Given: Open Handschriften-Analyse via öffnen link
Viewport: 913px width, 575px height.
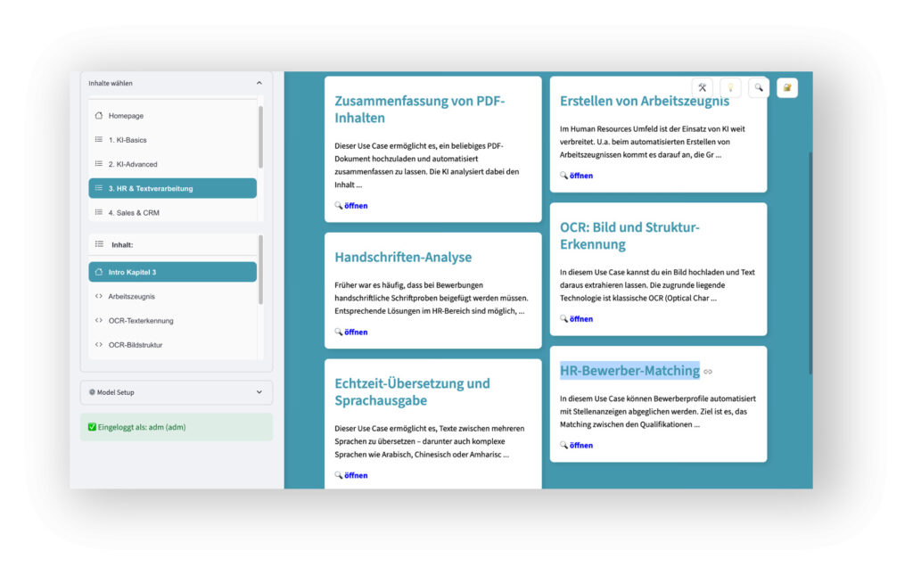Looking at the screenshot, I should point(356,332).
